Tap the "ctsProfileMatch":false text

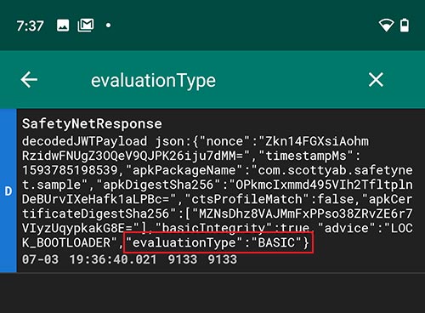269,199
